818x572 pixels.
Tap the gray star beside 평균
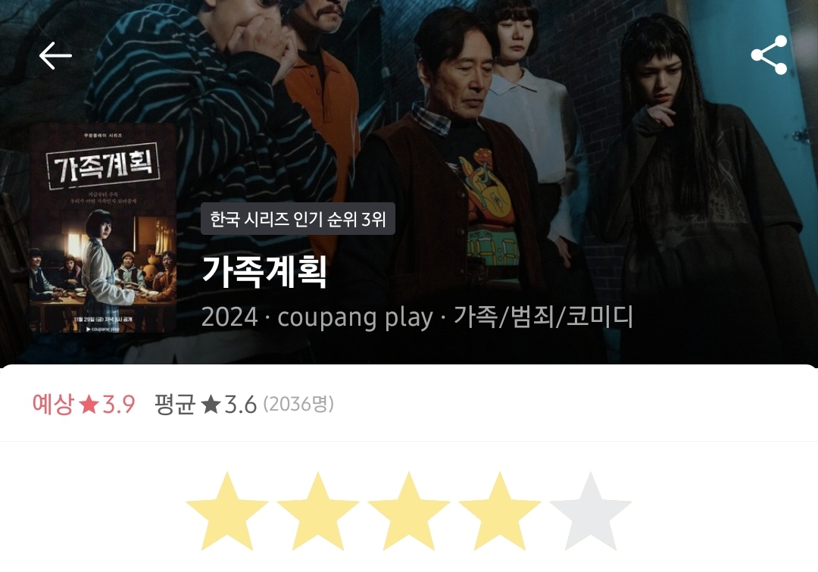click(211, 404)
